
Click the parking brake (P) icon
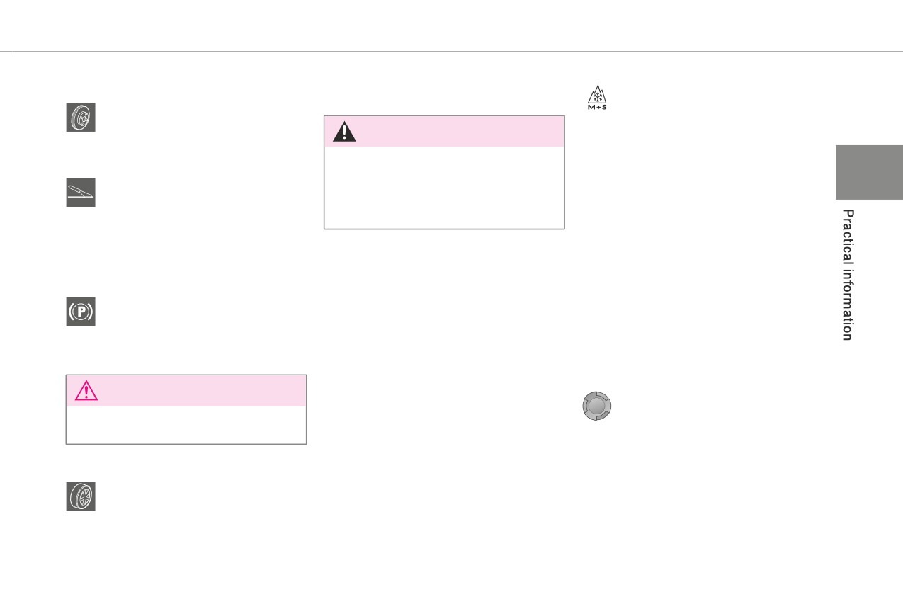tap(81, 313)
